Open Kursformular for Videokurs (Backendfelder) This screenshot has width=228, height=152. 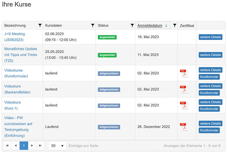(209, 93)
